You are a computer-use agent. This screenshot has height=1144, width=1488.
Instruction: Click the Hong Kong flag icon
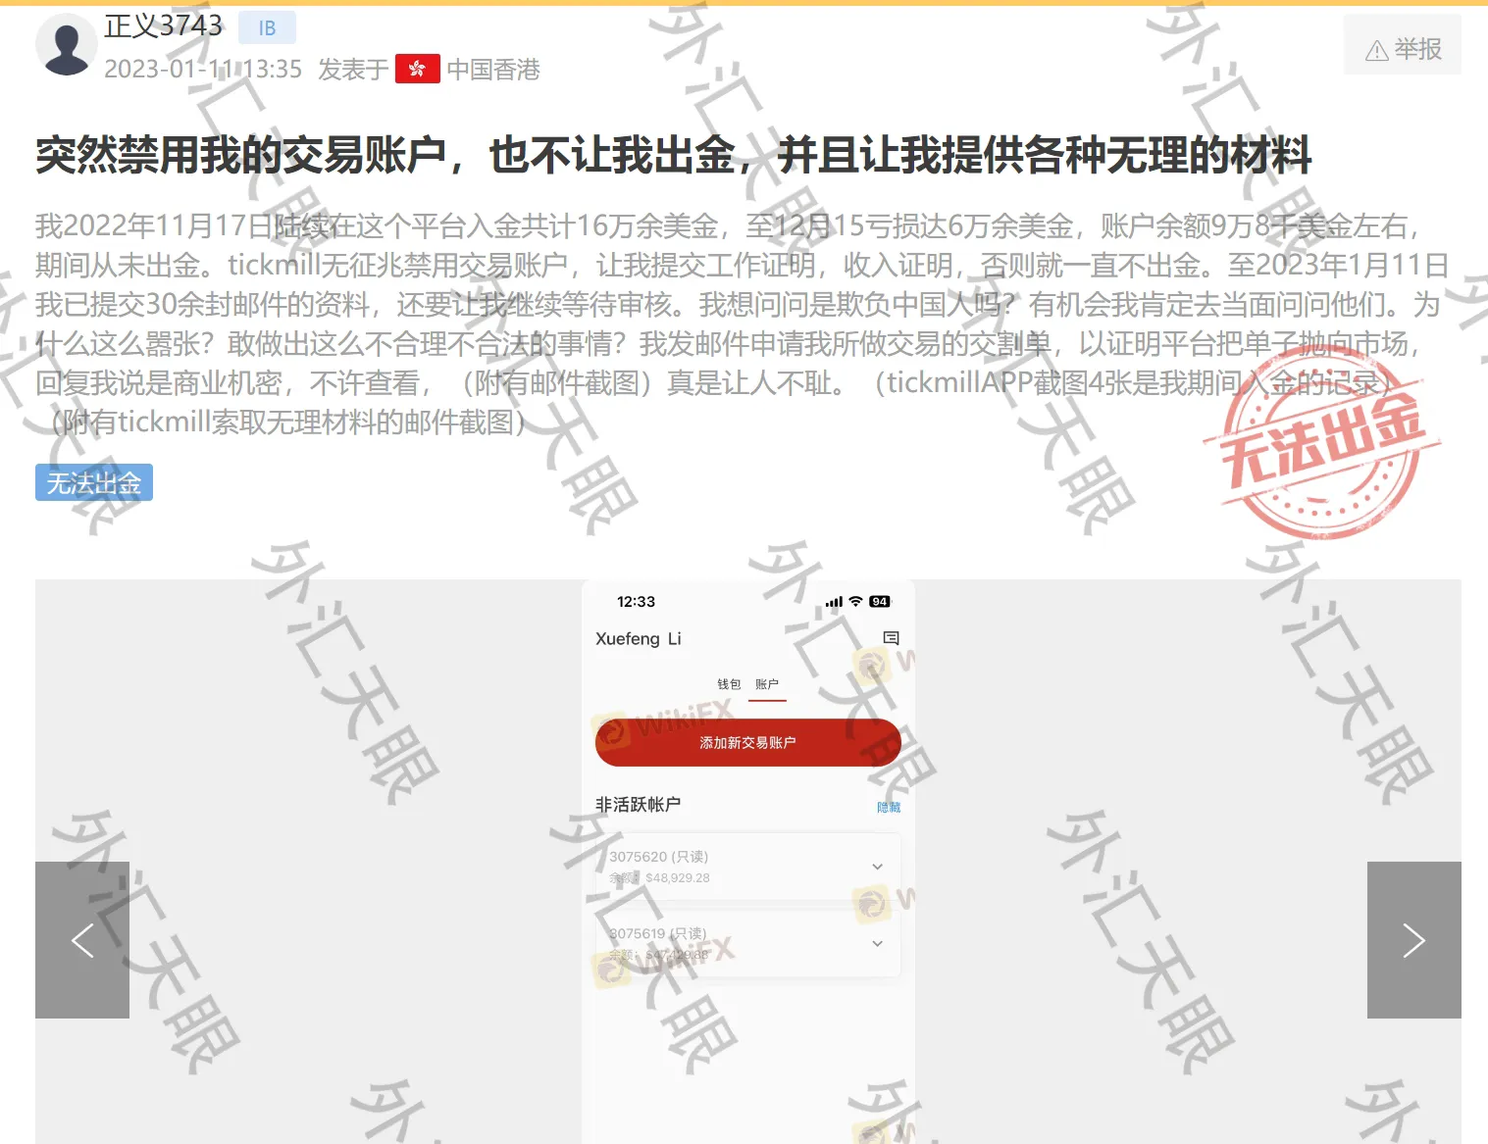click(x=418, y=70)
